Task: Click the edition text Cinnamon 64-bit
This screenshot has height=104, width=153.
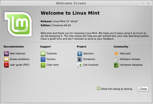Action: (x=61, y=26)
